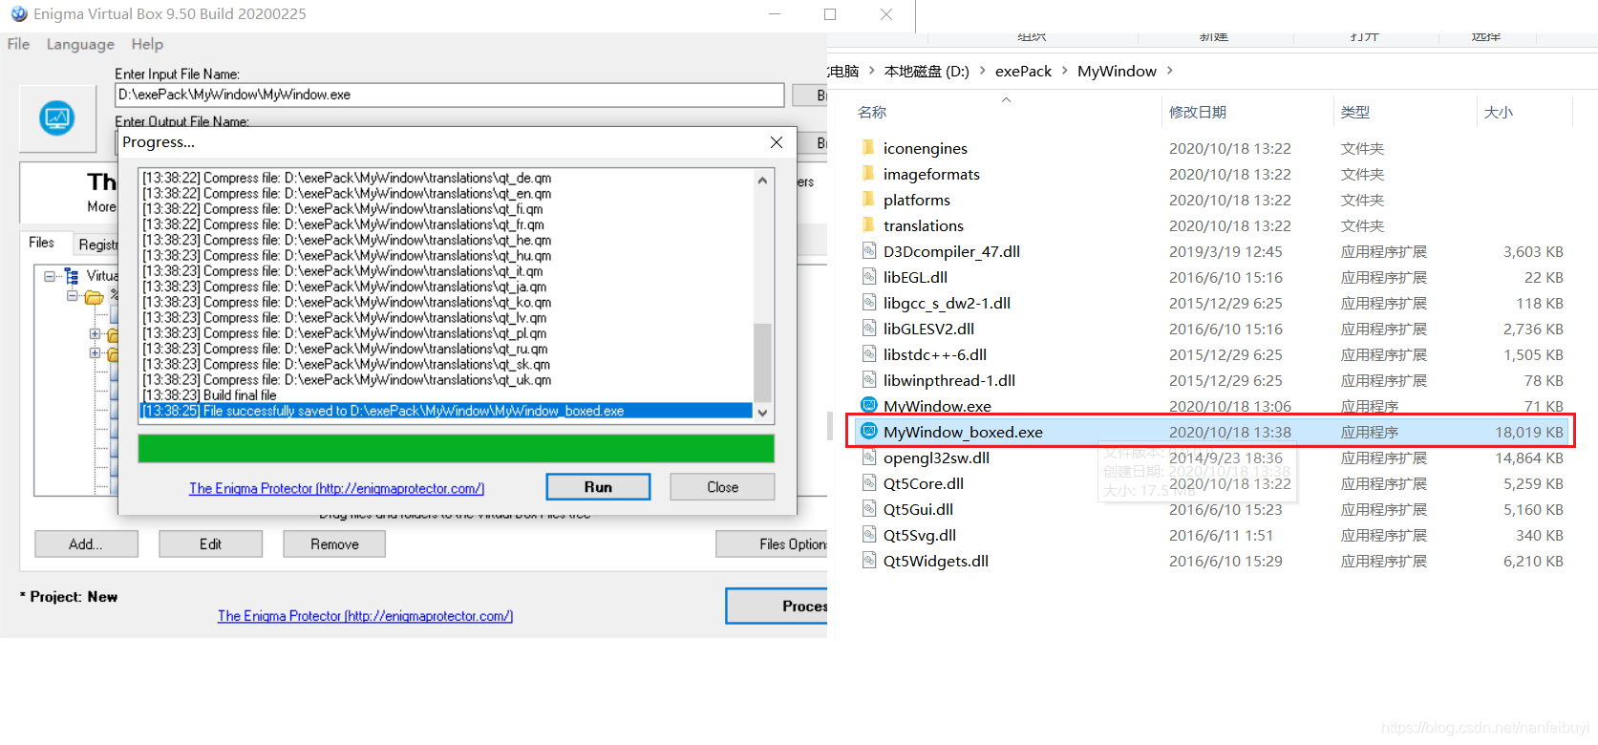The width and height of the screenshot is (1598, 745).
Task: Click Run in the Progress dialog
Action: click(x=598, y=487)
